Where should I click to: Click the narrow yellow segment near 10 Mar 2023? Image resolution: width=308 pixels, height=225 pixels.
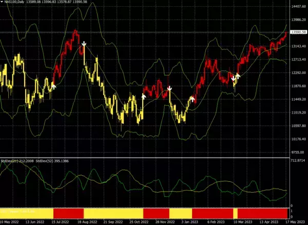coord(236,213)
